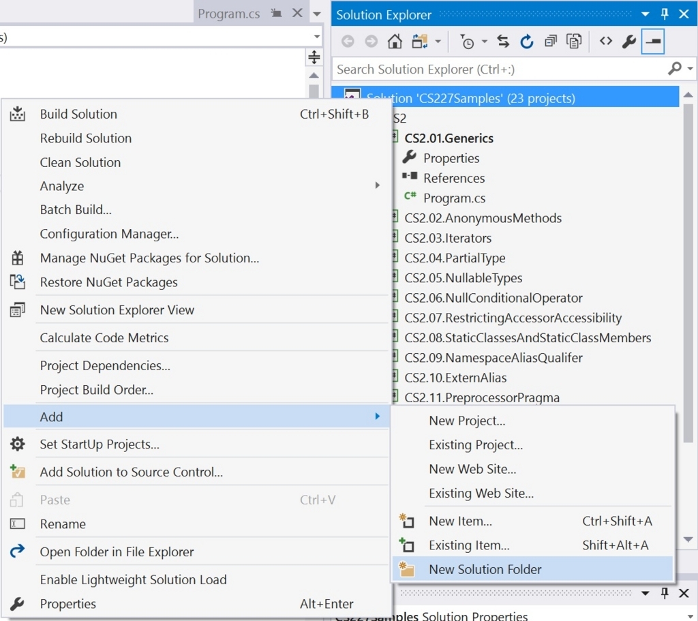Image resolution: width=698 pixels, height=621 pixels.
Task: Choose Rename in the context menu
Action: 196,524
